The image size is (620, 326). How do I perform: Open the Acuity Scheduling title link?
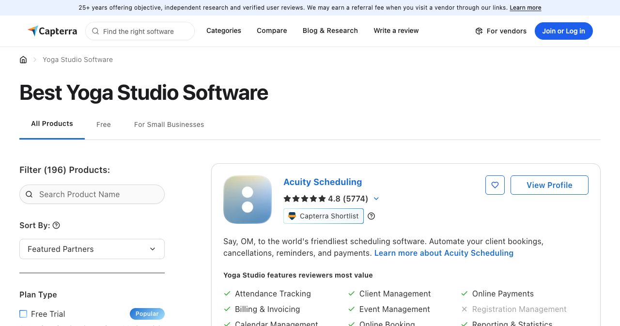[x=323, y=182]
